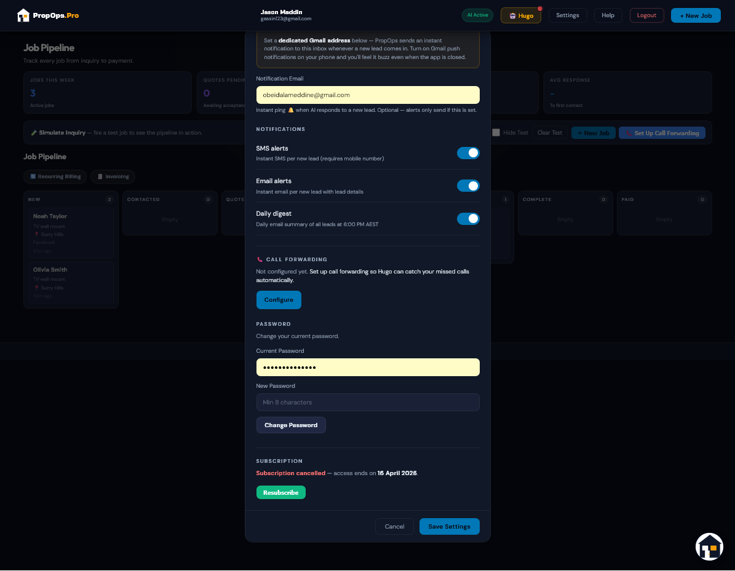735x571 pixels.
Task: Click the Jobs This Week stat card
Action: [108, 93]
